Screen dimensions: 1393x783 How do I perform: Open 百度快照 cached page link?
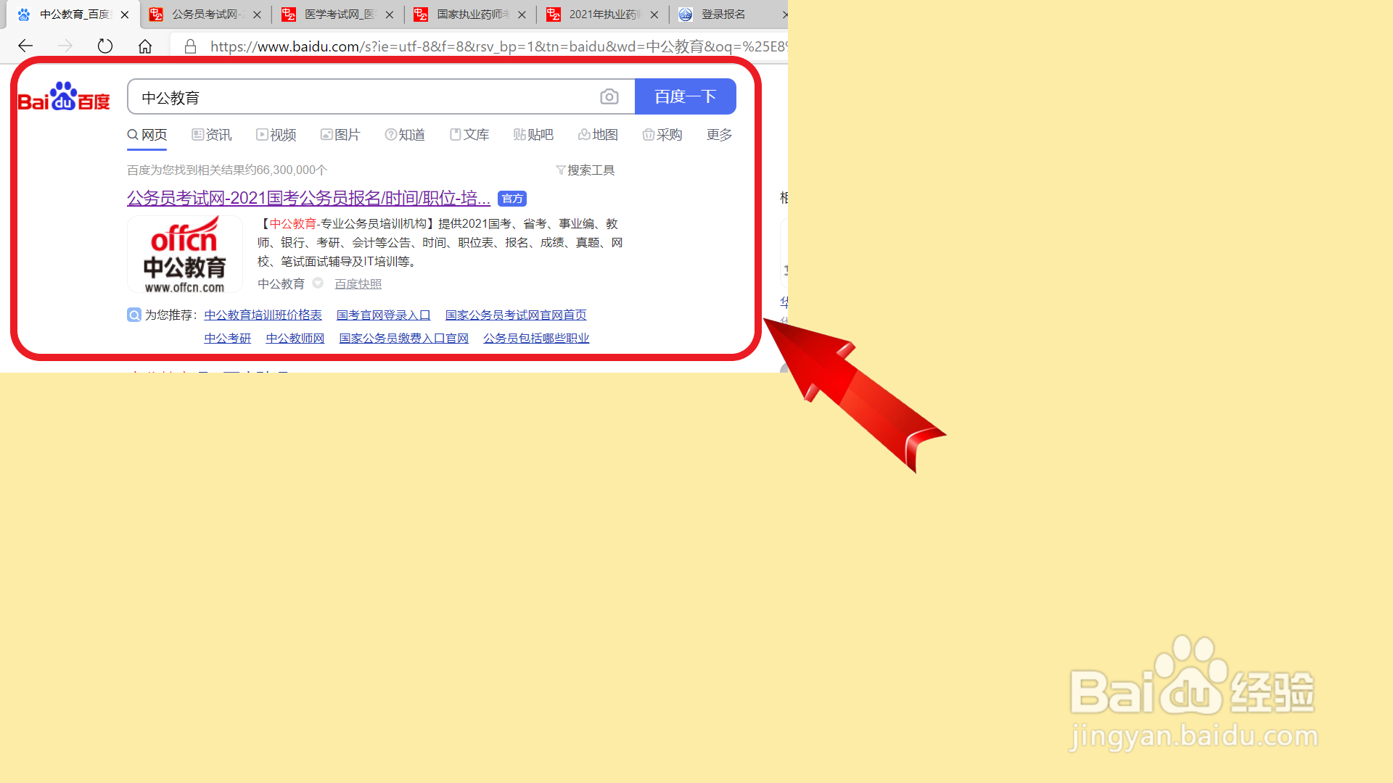(x=358, y=284)
